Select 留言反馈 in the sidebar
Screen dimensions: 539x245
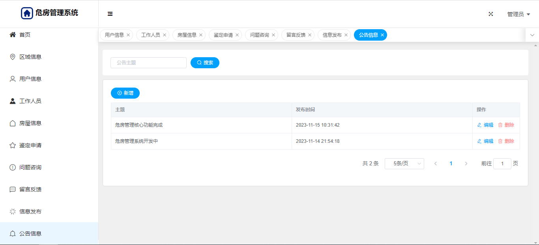(30, 189)
